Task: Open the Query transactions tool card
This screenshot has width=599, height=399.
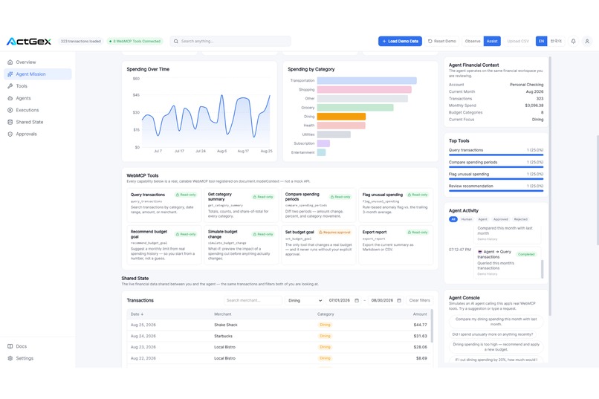Action: coord(164,205)
